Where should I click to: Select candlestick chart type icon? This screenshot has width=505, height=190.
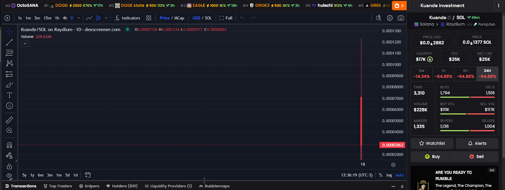pos(98,18)
